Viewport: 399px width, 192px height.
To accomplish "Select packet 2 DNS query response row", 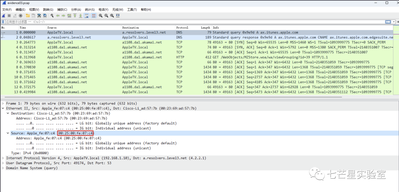I will [197, 37].
